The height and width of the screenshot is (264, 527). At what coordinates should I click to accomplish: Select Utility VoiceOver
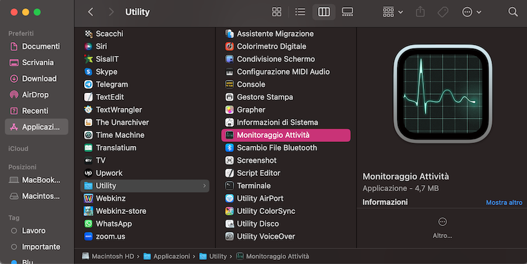click(286, 237)
